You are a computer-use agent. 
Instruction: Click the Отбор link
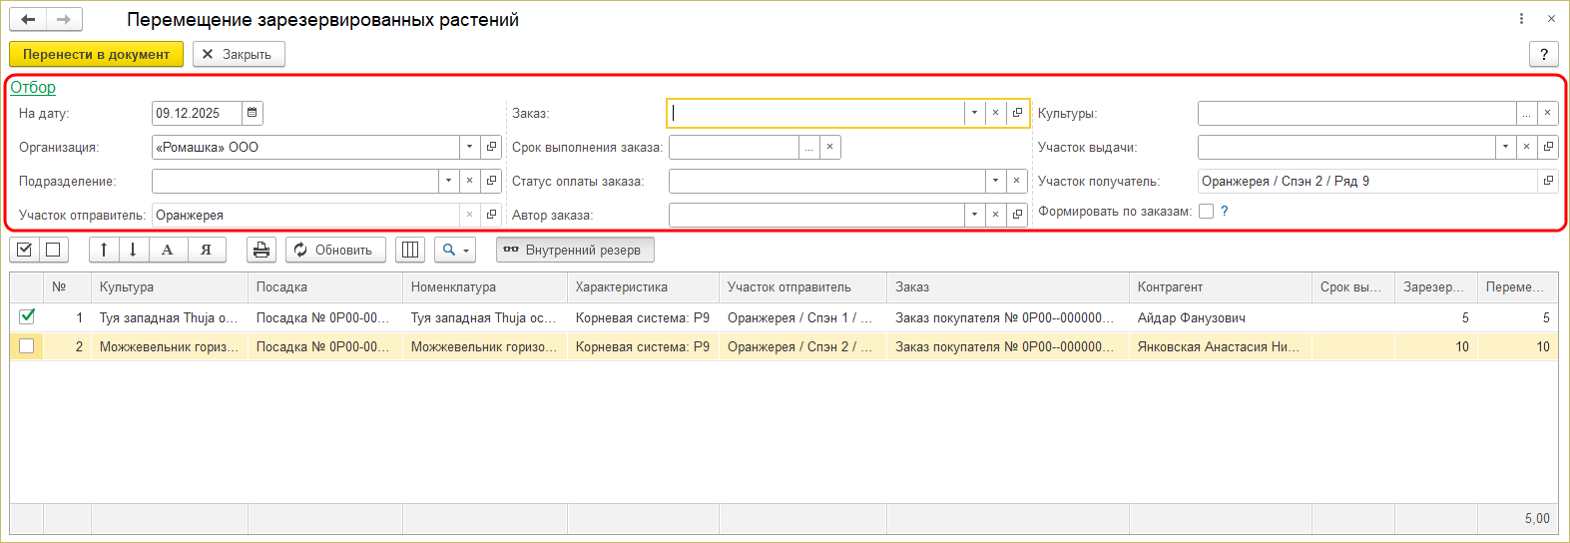[x=33, y=88]
